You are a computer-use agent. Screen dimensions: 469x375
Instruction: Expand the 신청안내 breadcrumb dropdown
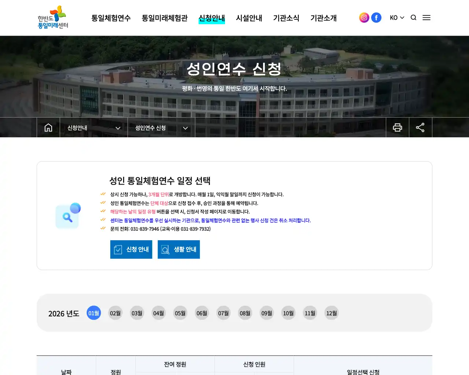[93, 128]
